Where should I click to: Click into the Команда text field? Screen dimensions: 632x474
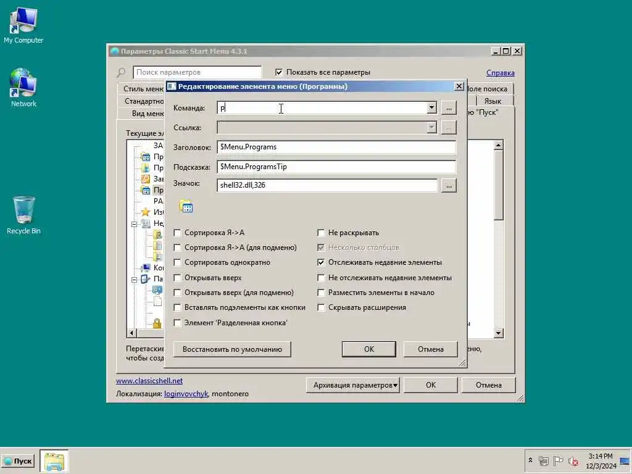322,107
